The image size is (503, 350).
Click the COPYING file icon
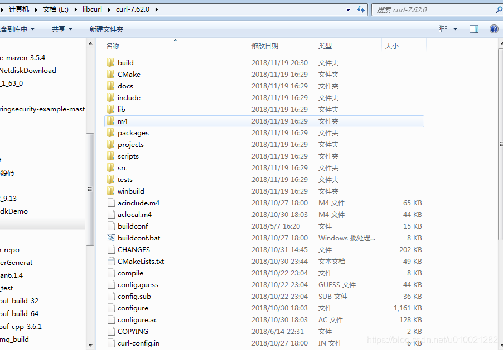pyautogui.click(x=111, y=332)
